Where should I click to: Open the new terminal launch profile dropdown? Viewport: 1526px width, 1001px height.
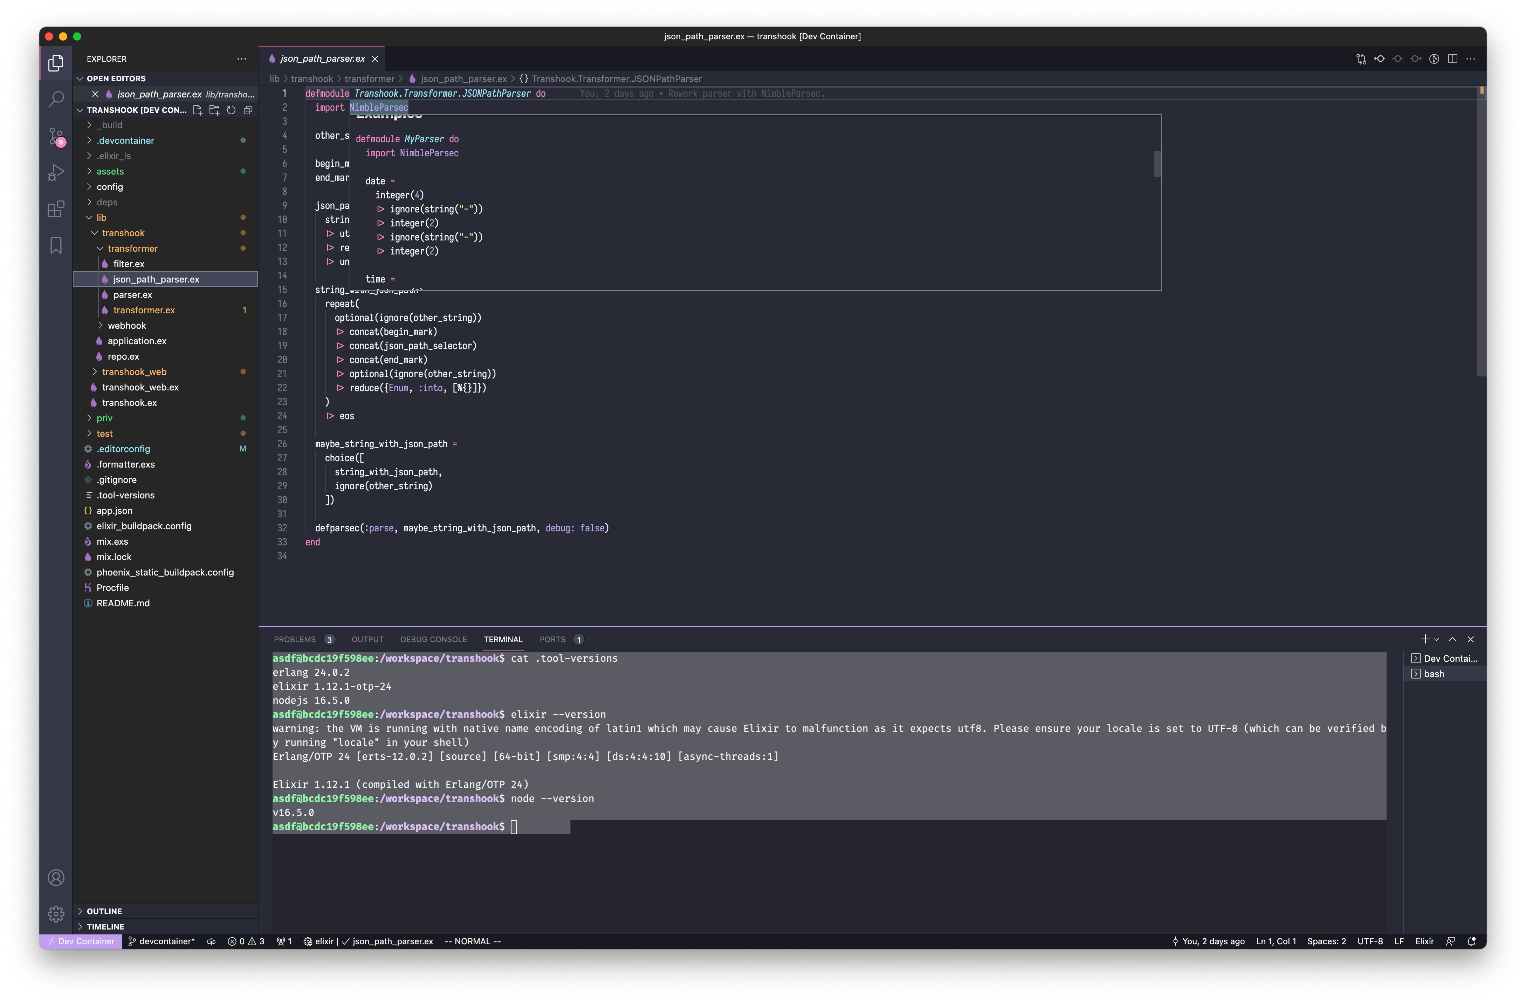pos(1436,639)
